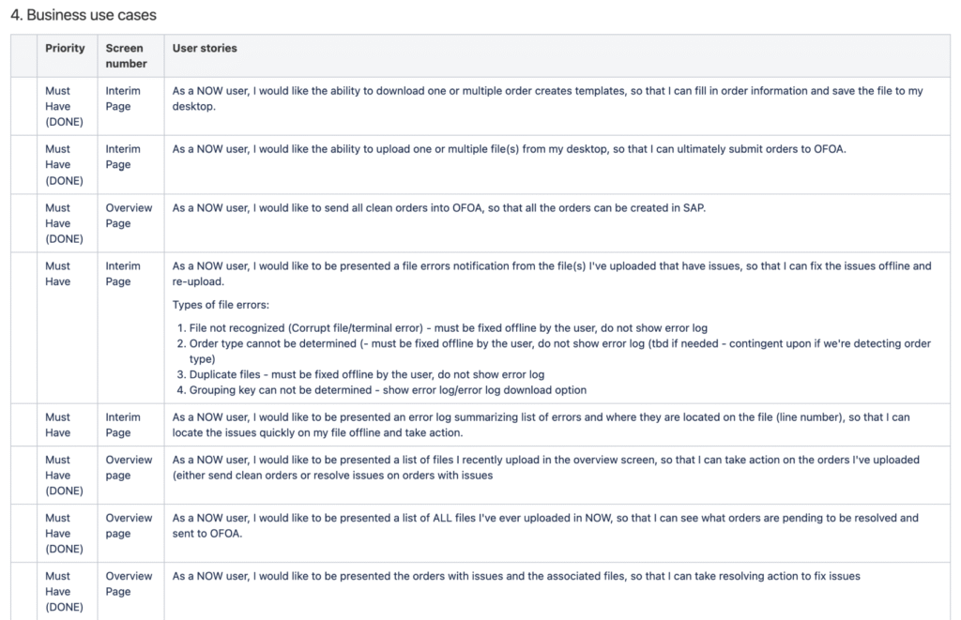Viewport: 961px width, 620px height.
Task: Select the "User stories" column header
Action: click(205, 48)
